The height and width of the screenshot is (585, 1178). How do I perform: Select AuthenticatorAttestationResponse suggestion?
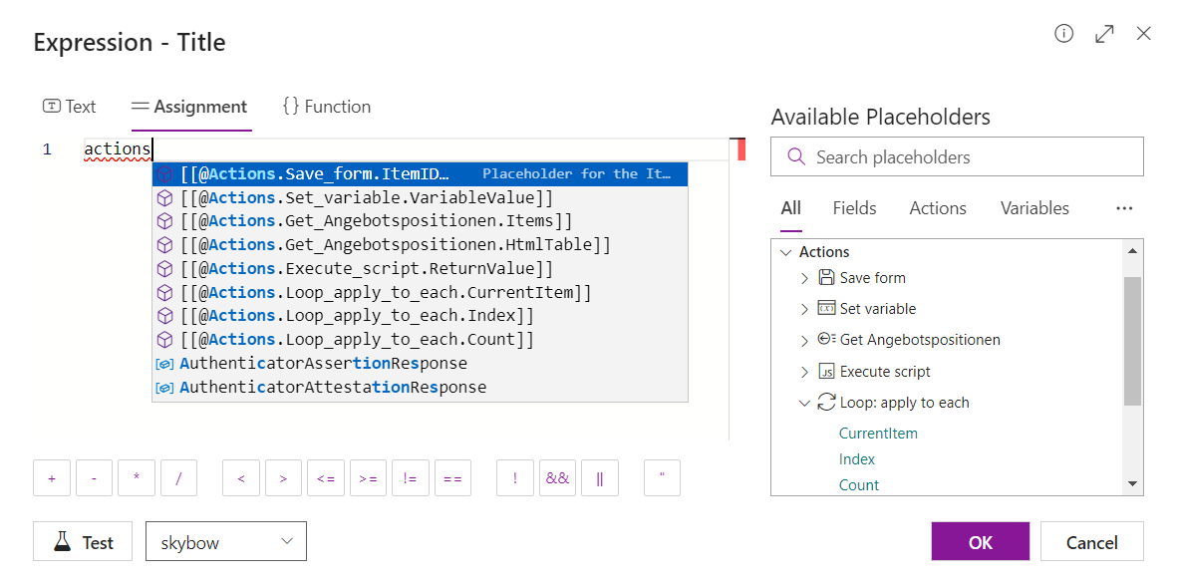[420, 388]
